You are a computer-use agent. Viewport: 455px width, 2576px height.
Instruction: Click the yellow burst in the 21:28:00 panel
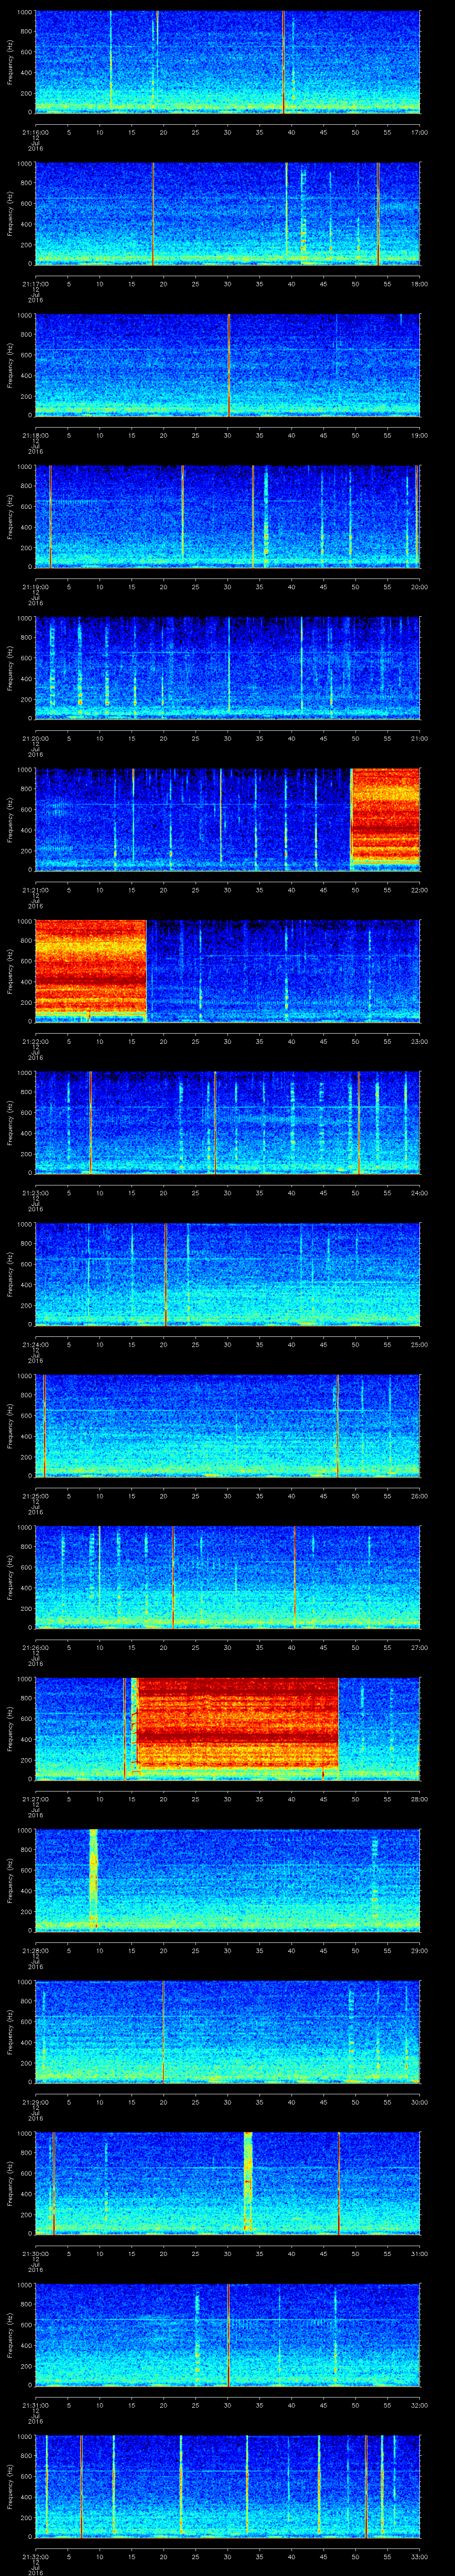tap(94, 1879)
